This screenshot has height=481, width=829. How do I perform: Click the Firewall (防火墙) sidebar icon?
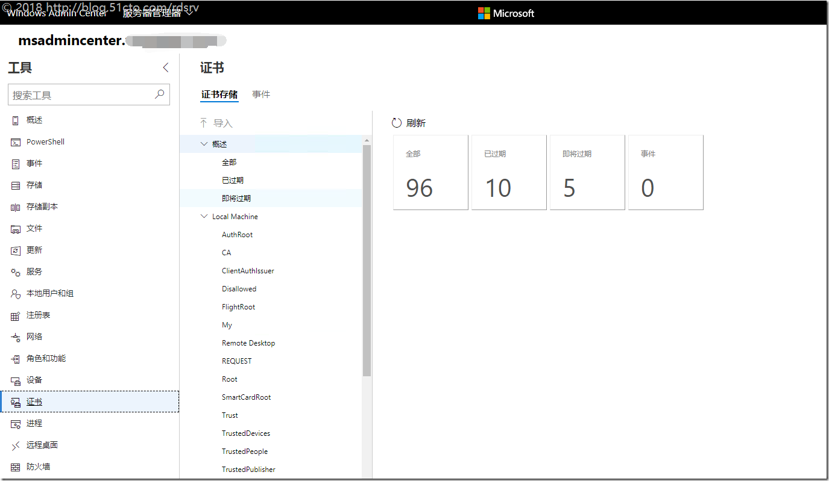tap(16, 467)
